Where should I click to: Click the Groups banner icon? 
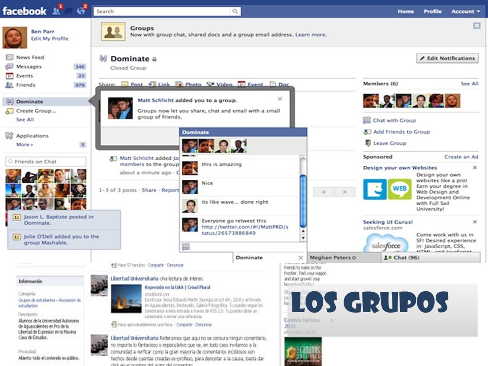coord(113,32)
